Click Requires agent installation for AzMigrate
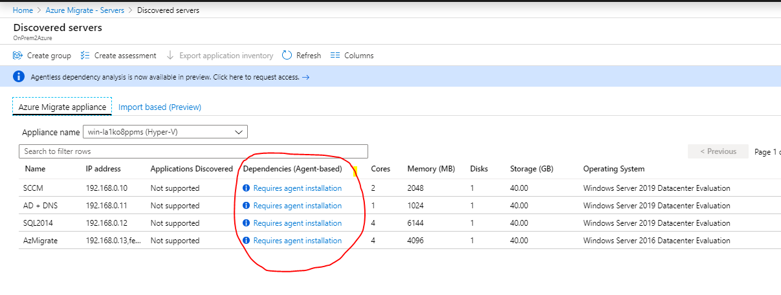 [298, 241]
